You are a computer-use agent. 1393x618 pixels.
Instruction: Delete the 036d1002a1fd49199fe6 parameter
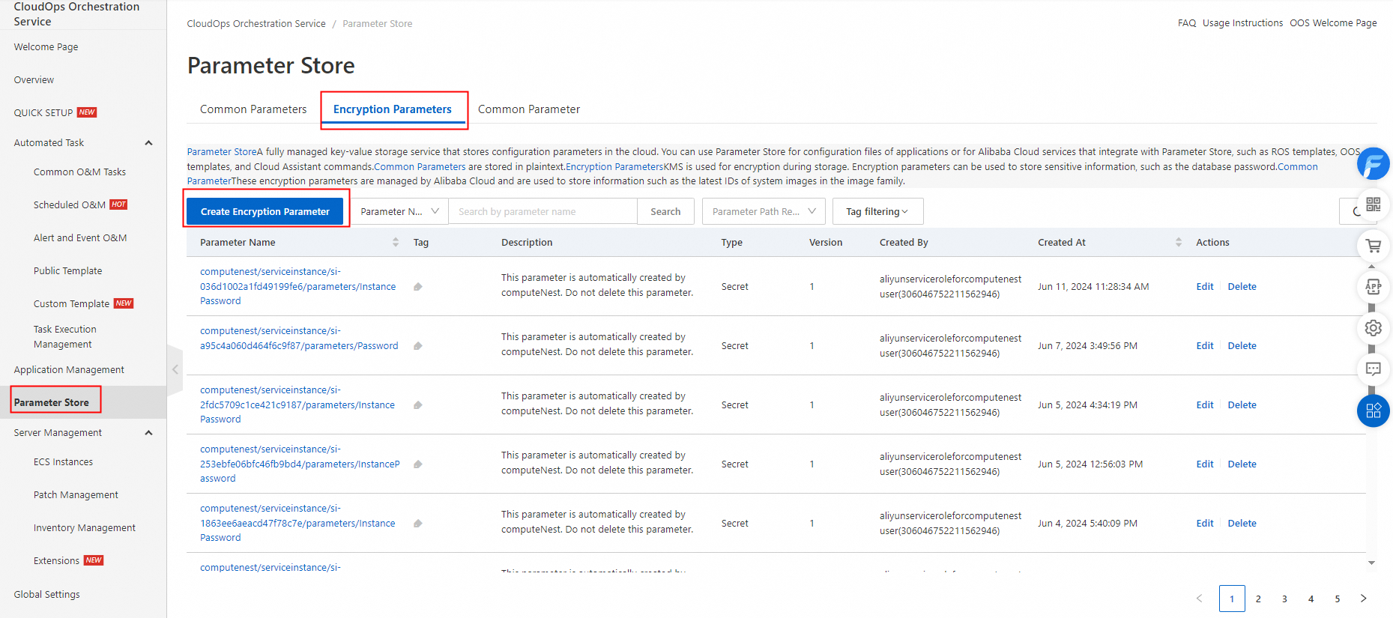tap(1242, 287)
